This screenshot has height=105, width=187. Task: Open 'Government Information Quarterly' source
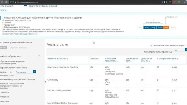(63, 67)
